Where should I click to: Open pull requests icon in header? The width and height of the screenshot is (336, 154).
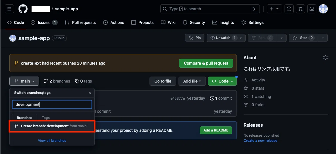click(x=300, y=9)
